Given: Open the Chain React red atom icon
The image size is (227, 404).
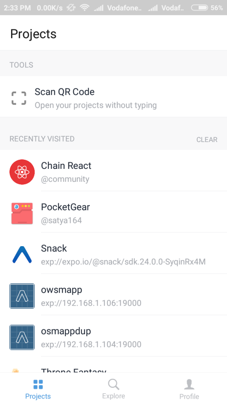Looking at the screenshot, I should pyautogui.click(x=22, y=172).
